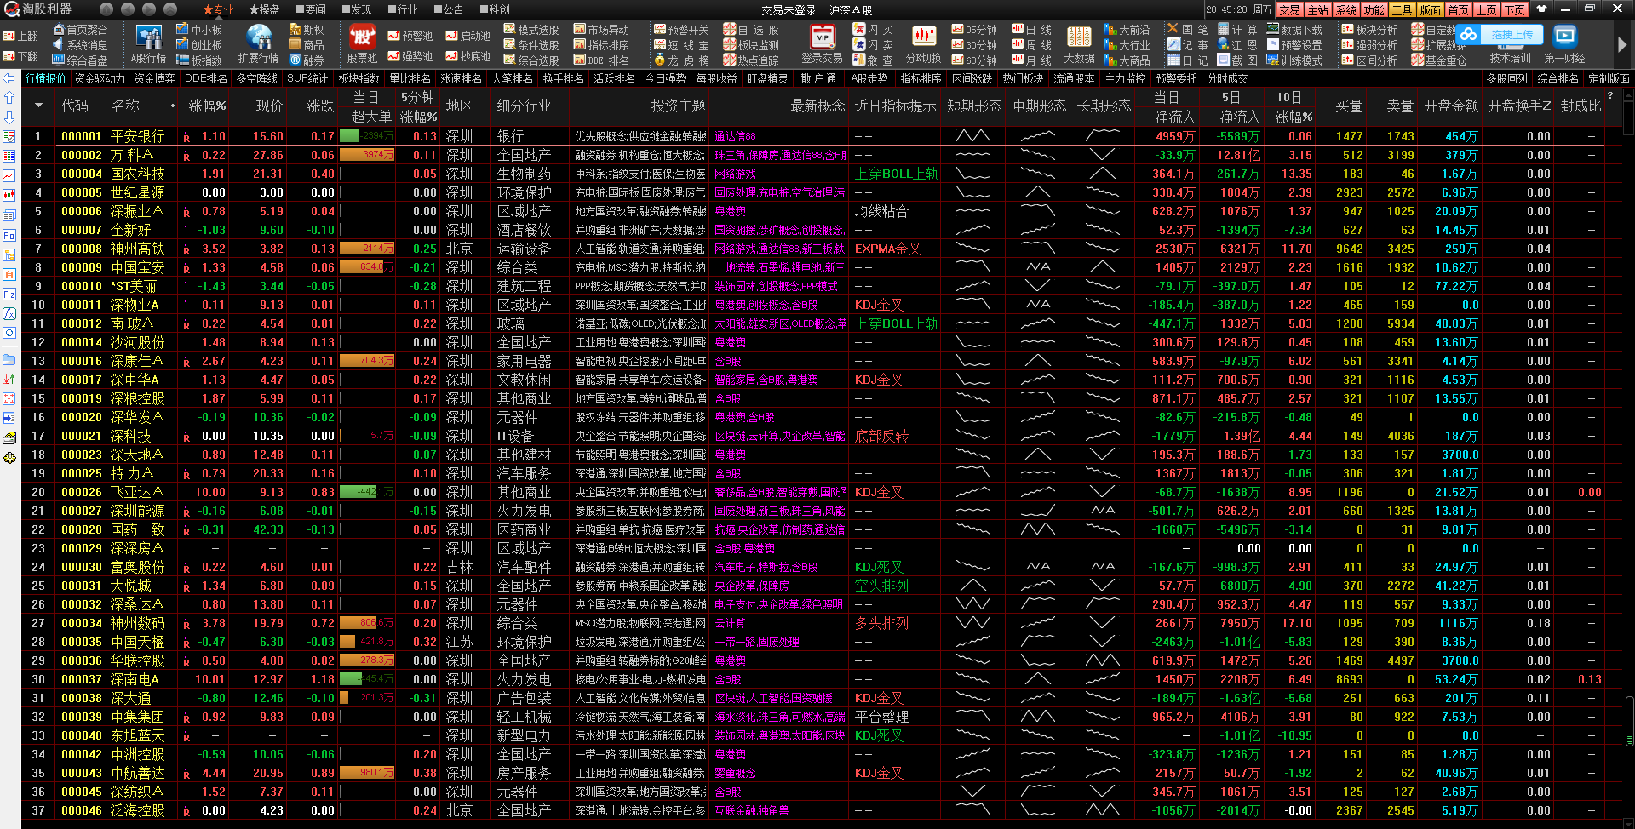Open the A股行情 market icon
The height and width of the screenshot is (829, 1635).
pos(148,44)
